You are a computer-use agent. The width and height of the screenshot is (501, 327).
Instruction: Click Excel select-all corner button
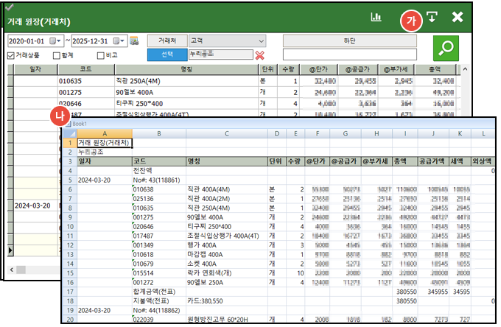[70, 134]
